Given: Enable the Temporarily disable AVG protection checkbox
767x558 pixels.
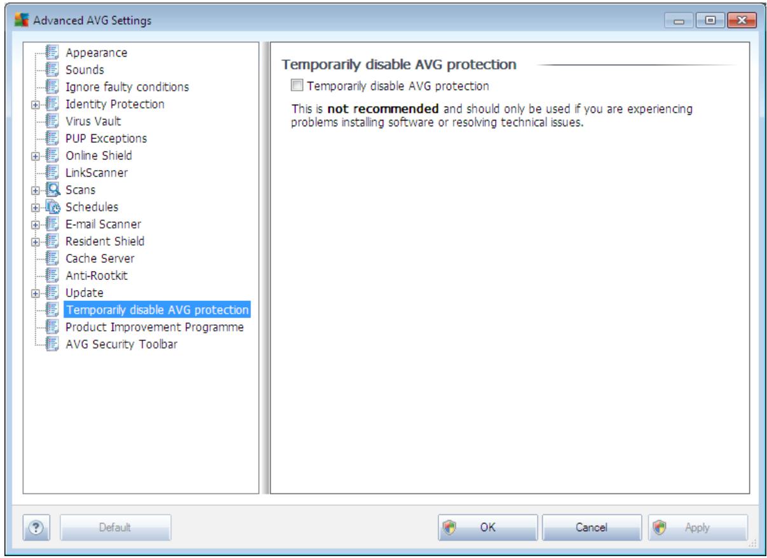Looking at the screenshot, I should (x=296, y=84).
